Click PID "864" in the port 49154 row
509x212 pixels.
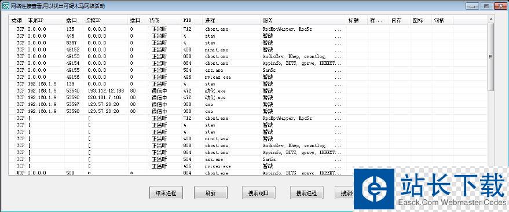[187, 63]
